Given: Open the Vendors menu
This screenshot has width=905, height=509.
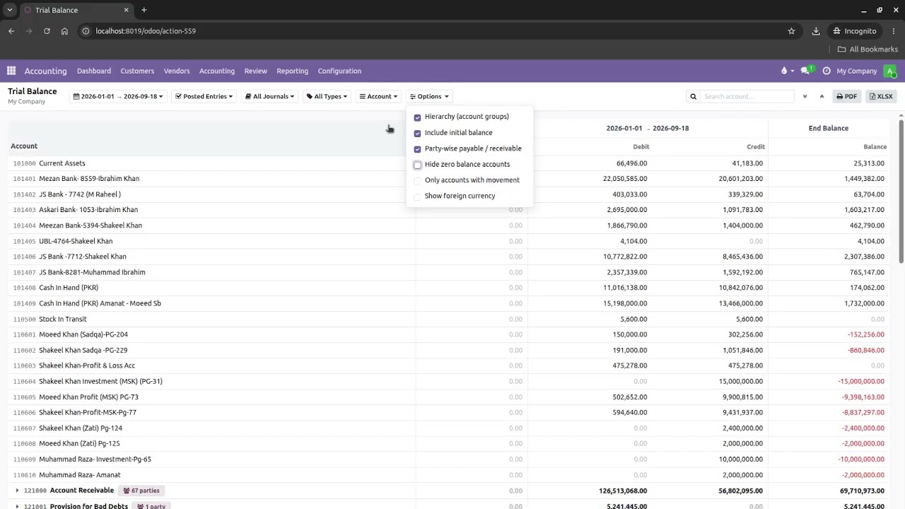Looking at the screenshot, I should [177, 71].
